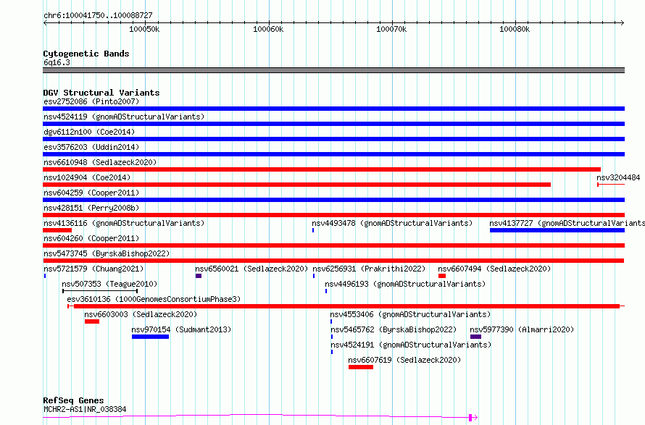Open the dgv6112n100 (Coe2014) variant label
The width and height of the screenshot is (645, 425).
pyautogui.click(x=89, y=132)
